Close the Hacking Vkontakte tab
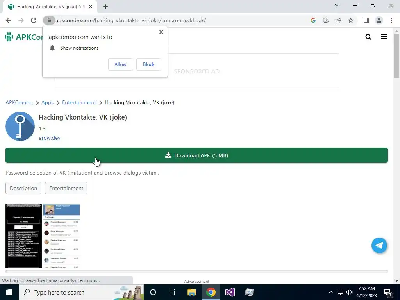Screen dimensions: 400x300 click(91, 7)
